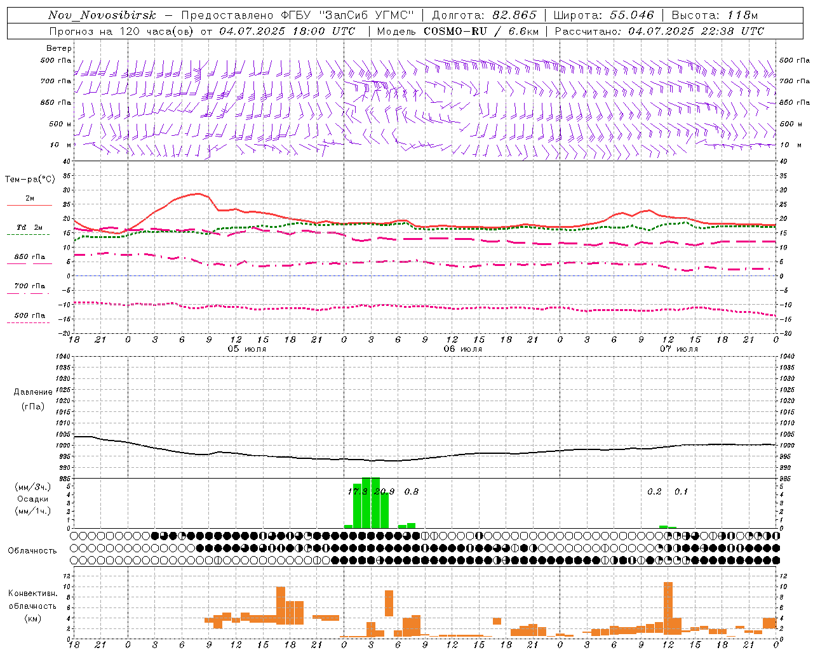Select the 0.2 precipitation value
The width and height of the screenshot is (813, 650).
click(654, 491)
